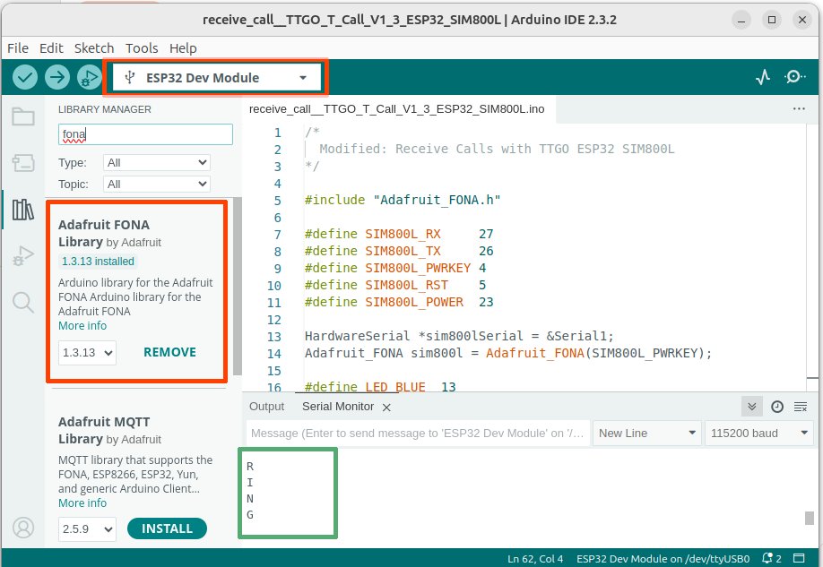Toggle timestamp clock icon in Serial Monitor
This screenshot has width=823, height=567.
[777, 407]
